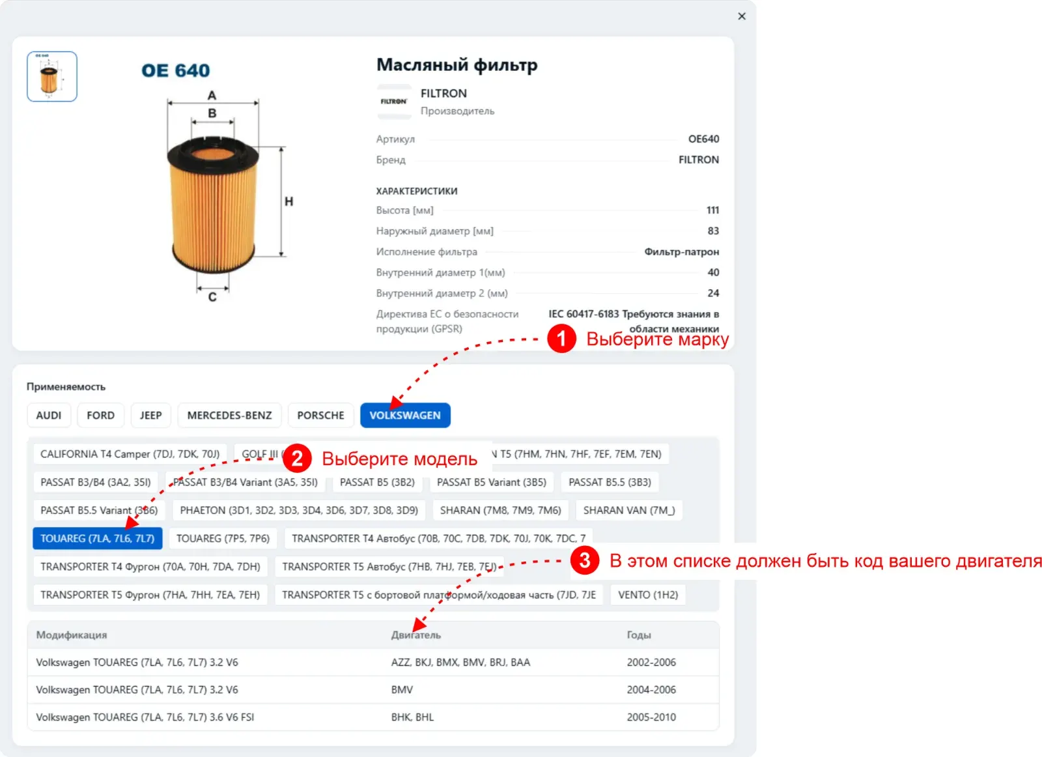This screenshot has width=1042, height=757.
Task: Click the OE640 article number value
Action: (703, 139)
